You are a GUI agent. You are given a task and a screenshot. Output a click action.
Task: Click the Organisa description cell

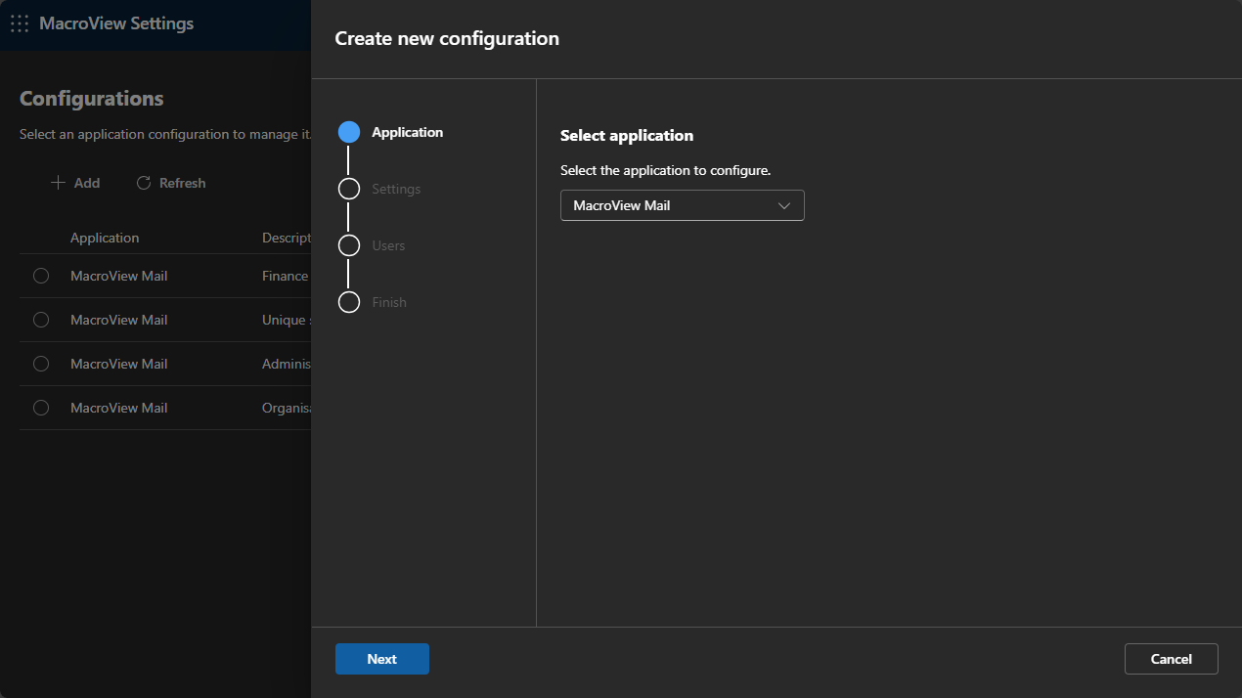pyautogui.click(x=287, y=408)
